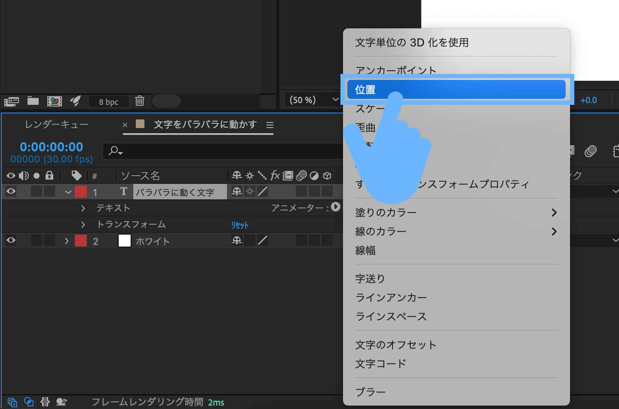Click the label tag column header icon
Viewport: 619px width, 409px height.
point(77,175)
